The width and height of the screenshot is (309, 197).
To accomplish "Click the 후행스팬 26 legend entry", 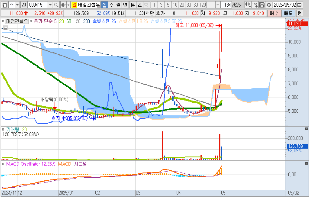I will pos(104,21).
